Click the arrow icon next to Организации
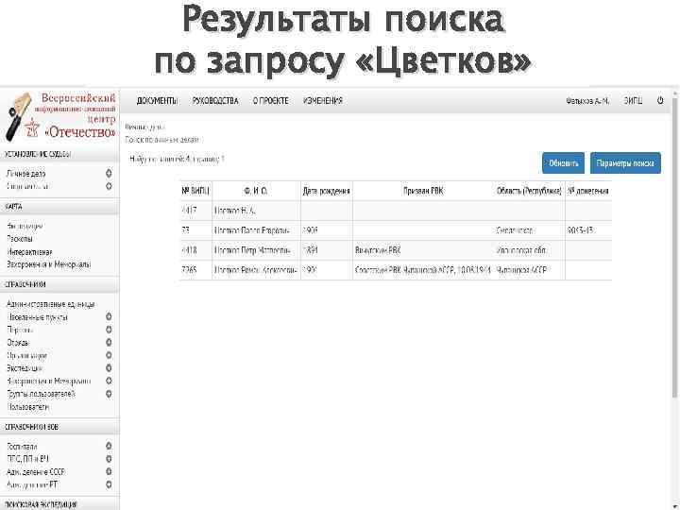The height and width of the screenshot is (510, 680). pyautogui.click(x=109, y=355)
